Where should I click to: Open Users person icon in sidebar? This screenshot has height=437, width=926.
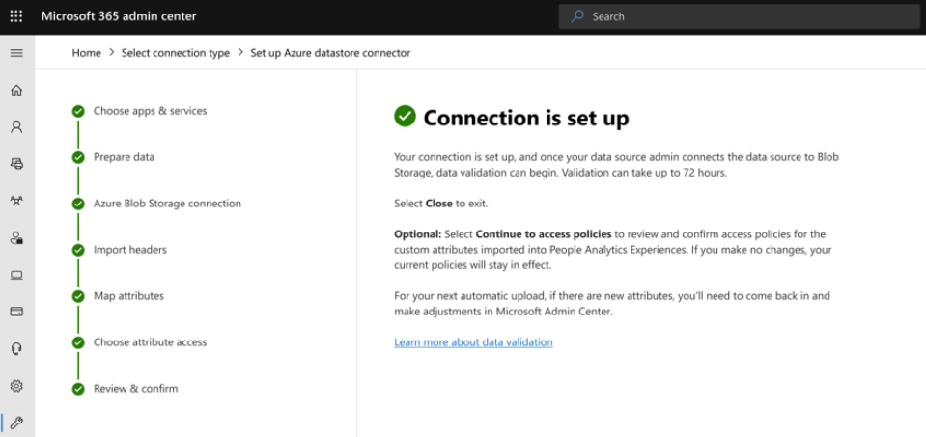pyautogui.click(x=16, y=126)
